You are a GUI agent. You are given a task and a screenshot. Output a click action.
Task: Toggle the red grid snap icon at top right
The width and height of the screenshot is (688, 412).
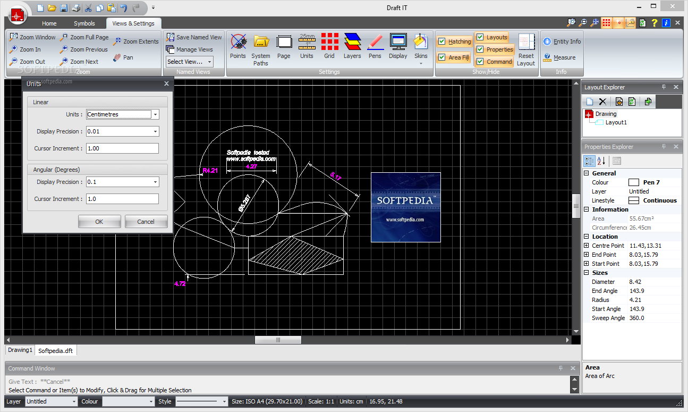click(x=606, y=23)
